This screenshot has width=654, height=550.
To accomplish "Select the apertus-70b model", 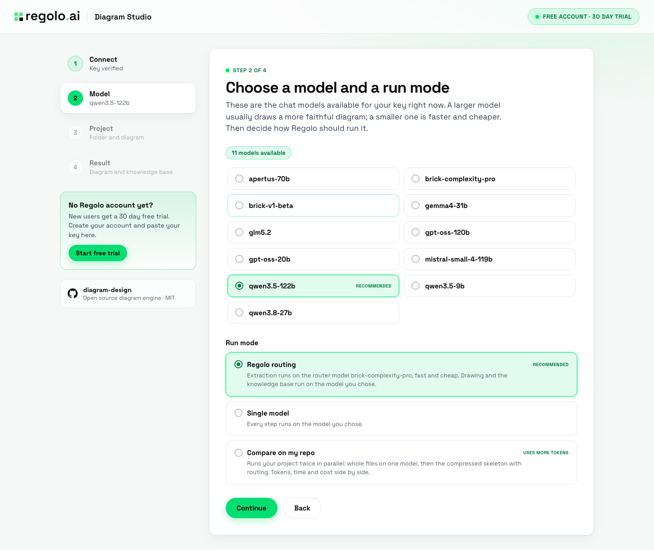I will coord(313,179).
